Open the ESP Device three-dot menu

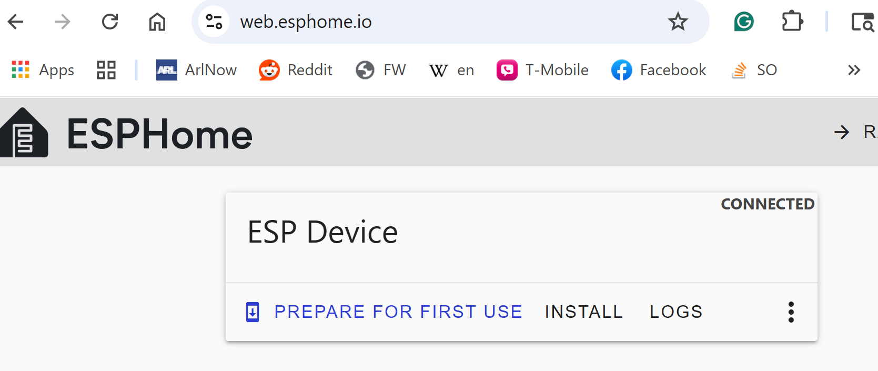click(791, 312)
